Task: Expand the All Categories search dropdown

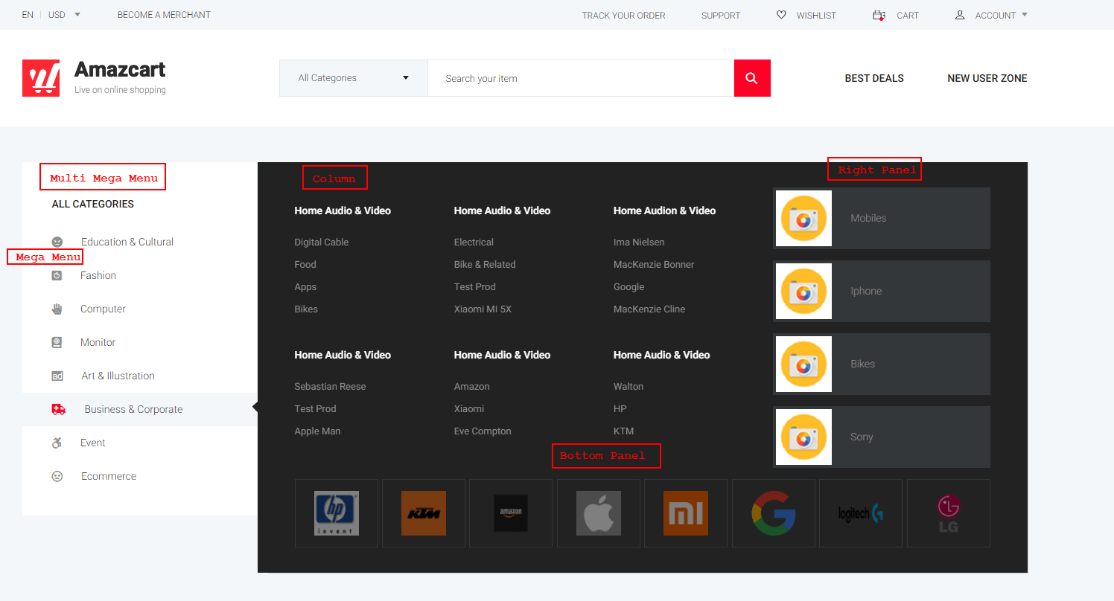Action: (x=353, y=78)
